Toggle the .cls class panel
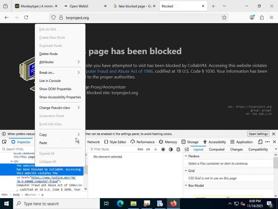Screen dimensions: 278x209 pos(148,149)
